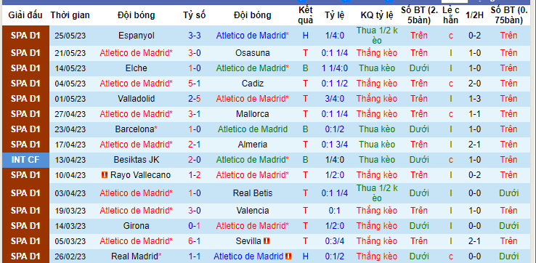Click red card icon beside Rayo Vallecano
Image resolution: width=536 pixels, height=263 pixels.
105,175
